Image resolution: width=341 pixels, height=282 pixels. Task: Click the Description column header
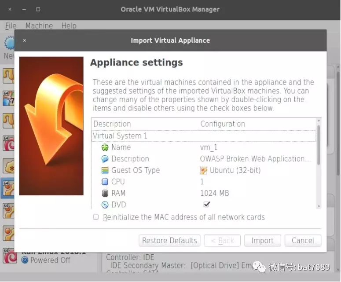[x=112, y=124]
